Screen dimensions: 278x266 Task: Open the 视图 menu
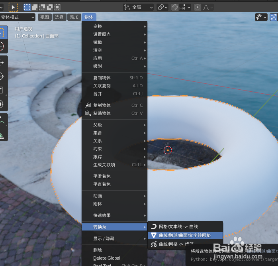point(45,17)
